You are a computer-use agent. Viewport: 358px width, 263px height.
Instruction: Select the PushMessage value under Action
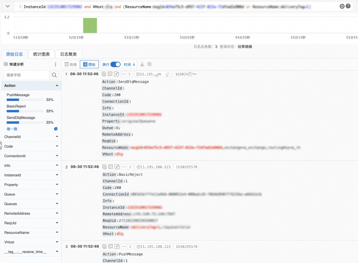(x=18, y=95)
